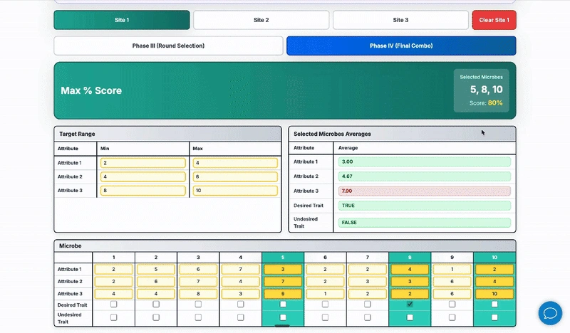Check Desired Trait for microbe 3
Screen dimensions: 570x333
198,304
